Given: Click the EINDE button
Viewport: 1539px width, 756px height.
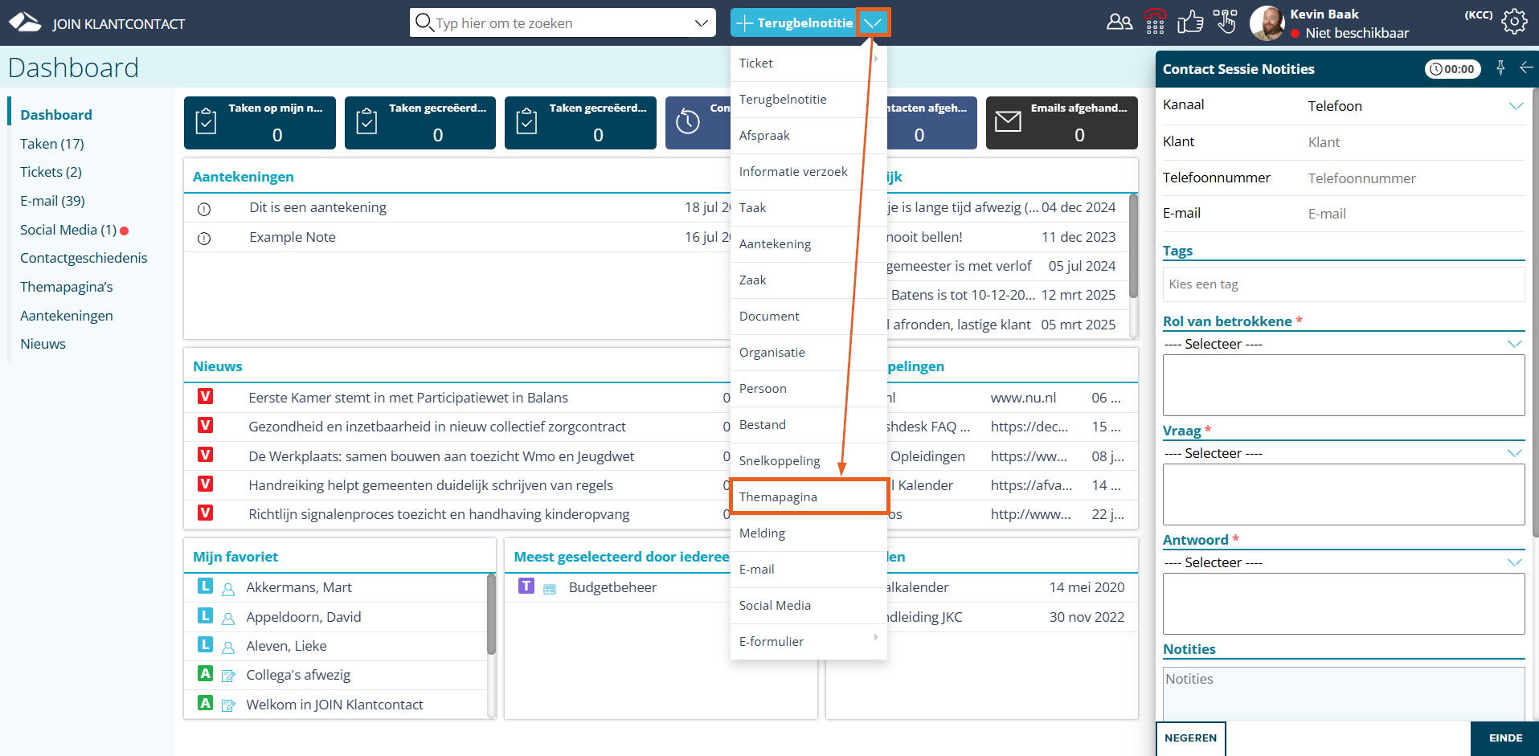Looking at the screenshot, I should 1504,738.
